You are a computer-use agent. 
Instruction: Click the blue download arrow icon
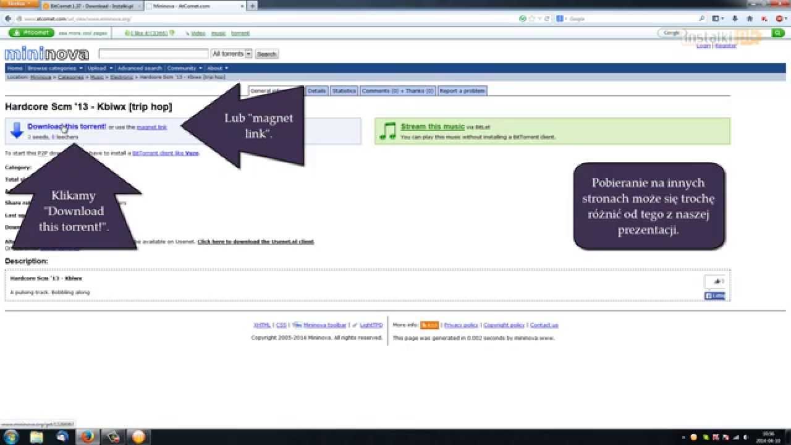pyautogui.click(x=17, y=130)
